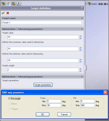This screenshot has height=121, width=109.
Task: Select the H+R2 assembly icon in viewport
Action: pos(89,4)
